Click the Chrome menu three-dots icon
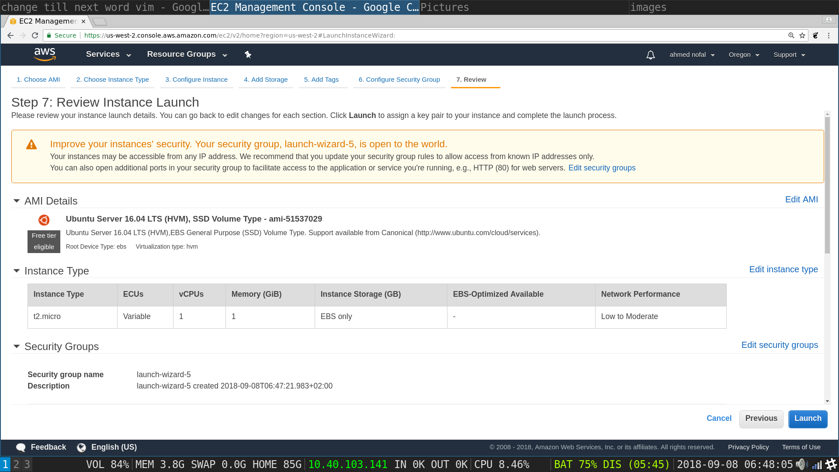The image size is (839, 472). (829, 35)
